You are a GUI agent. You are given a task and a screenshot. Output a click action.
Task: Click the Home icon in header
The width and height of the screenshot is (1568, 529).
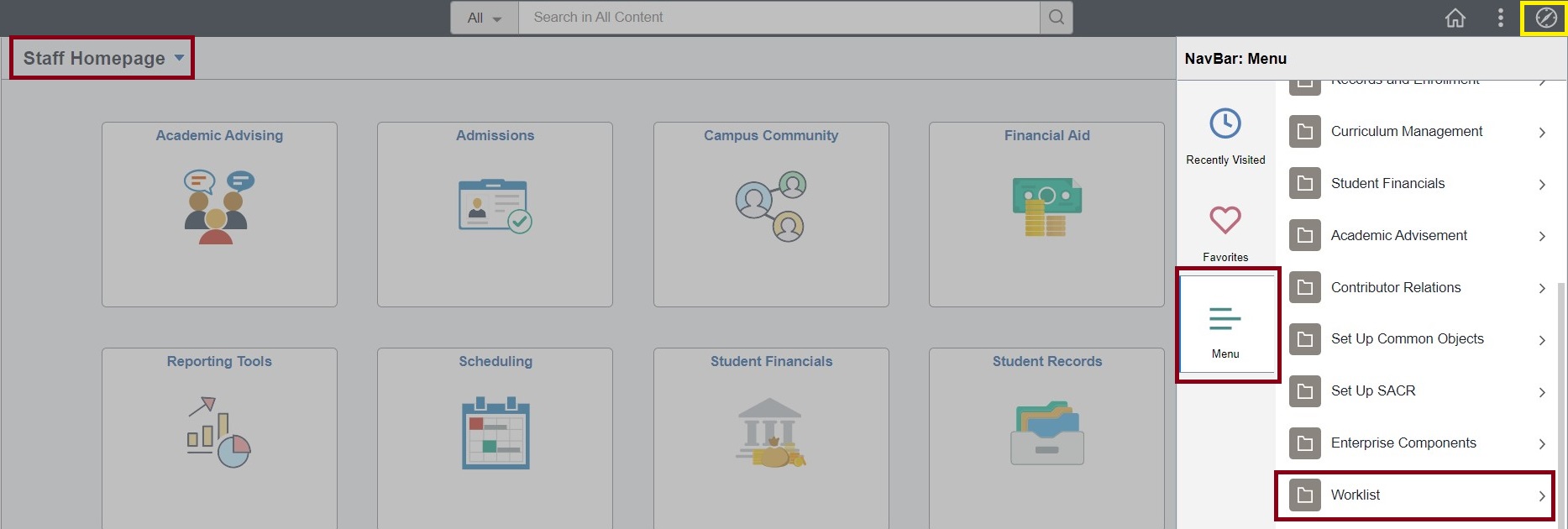[x=1455, y=18]
